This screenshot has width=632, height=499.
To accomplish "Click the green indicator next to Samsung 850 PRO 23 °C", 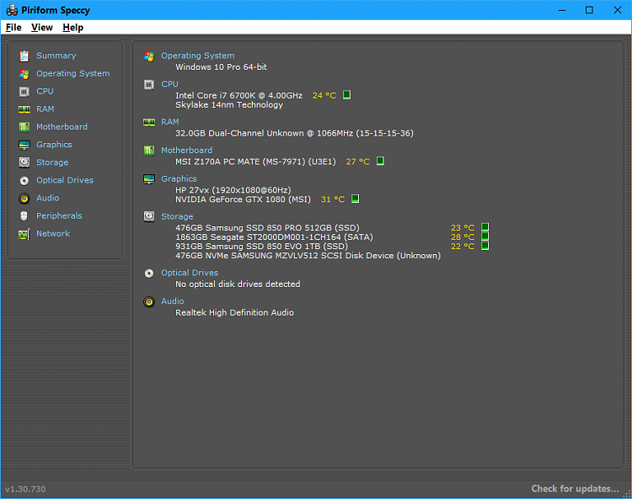I will 485,227.
